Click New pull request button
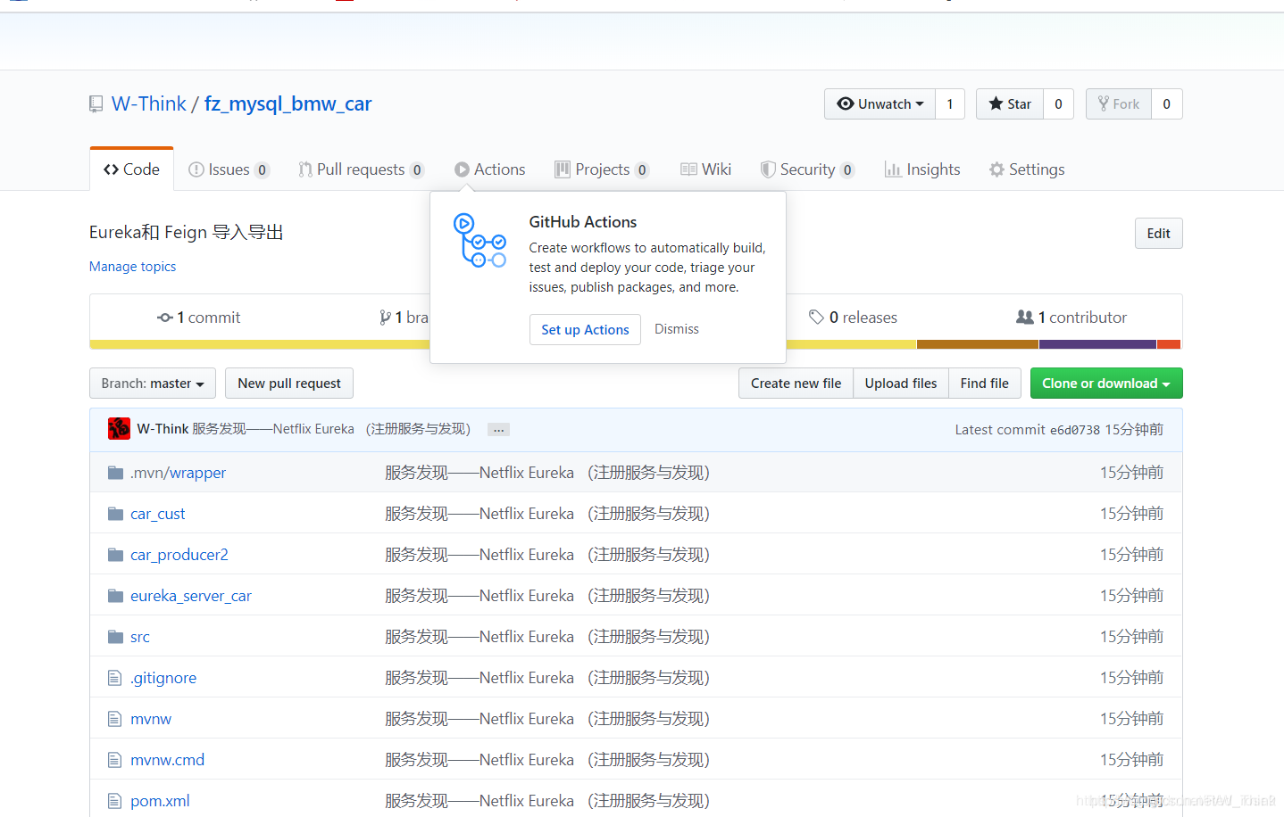 (x=289, y=384)
